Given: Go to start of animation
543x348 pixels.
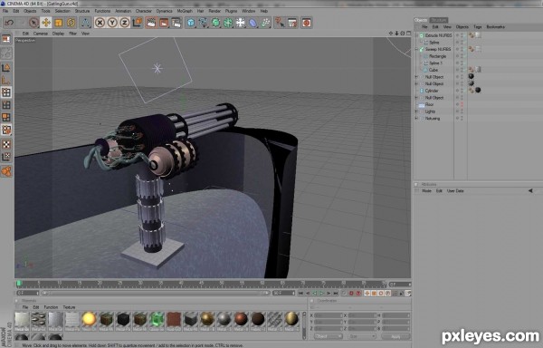Looking at the screenshot, I should click(300, 294).
